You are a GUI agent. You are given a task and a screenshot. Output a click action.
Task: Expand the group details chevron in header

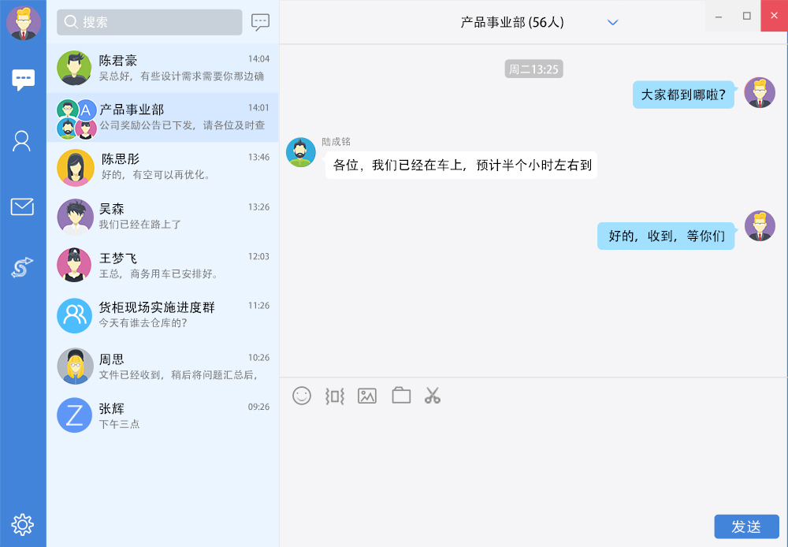click(612, 23)
